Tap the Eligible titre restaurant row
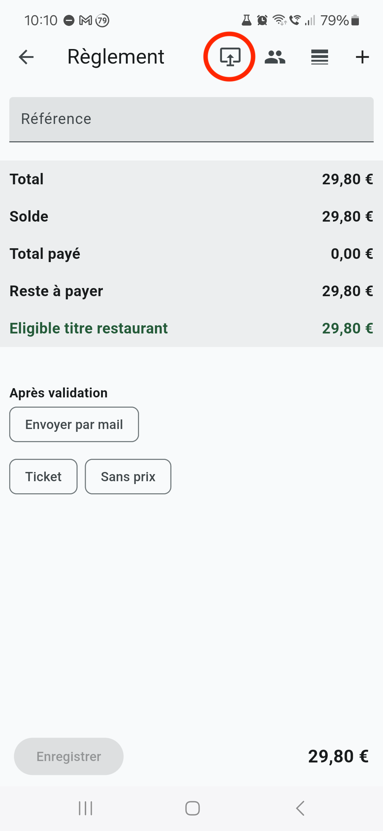The image size is (383, 831). pyautogui.click(x=191, y=328)
